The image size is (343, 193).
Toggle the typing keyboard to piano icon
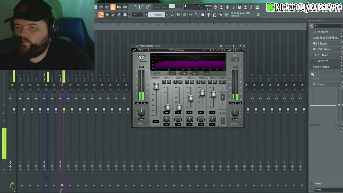[x=101, y=14]
